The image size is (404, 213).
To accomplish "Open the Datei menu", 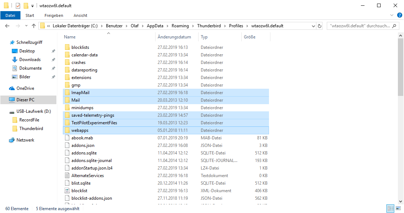I will coord(10,15).
